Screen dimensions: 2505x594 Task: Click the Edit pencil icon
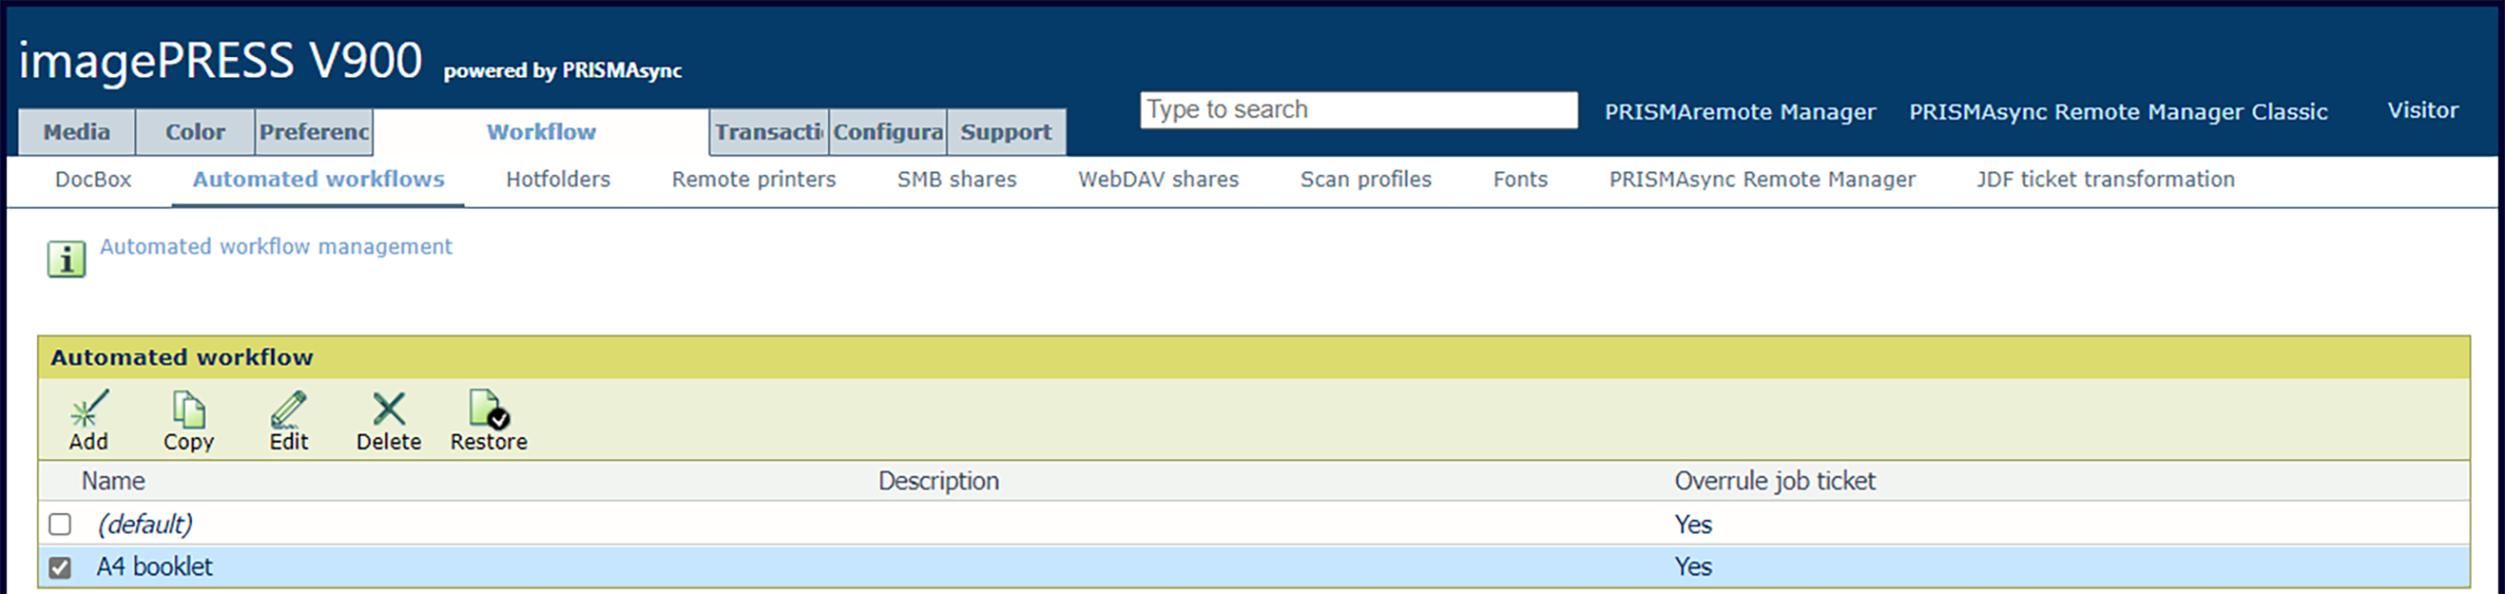(x=289, y=410)
